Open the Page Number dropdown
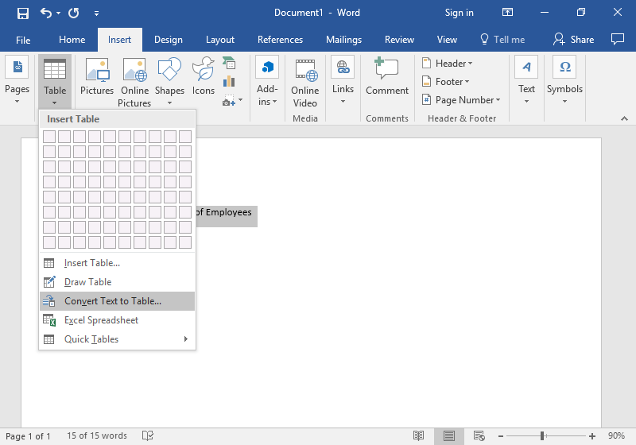 [x=462, y=99]
